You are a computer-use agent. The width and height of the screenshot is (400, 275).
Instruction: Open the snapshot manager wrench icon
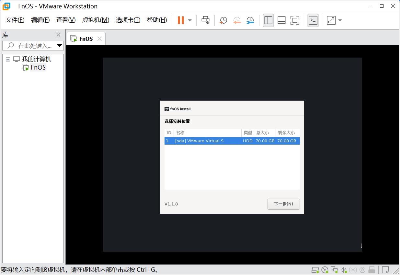pos(250,20)
